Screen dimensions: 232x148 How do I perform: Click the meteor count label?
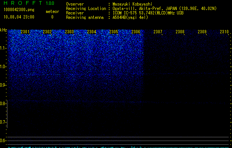pyautogui.click(x=52, y=11)
